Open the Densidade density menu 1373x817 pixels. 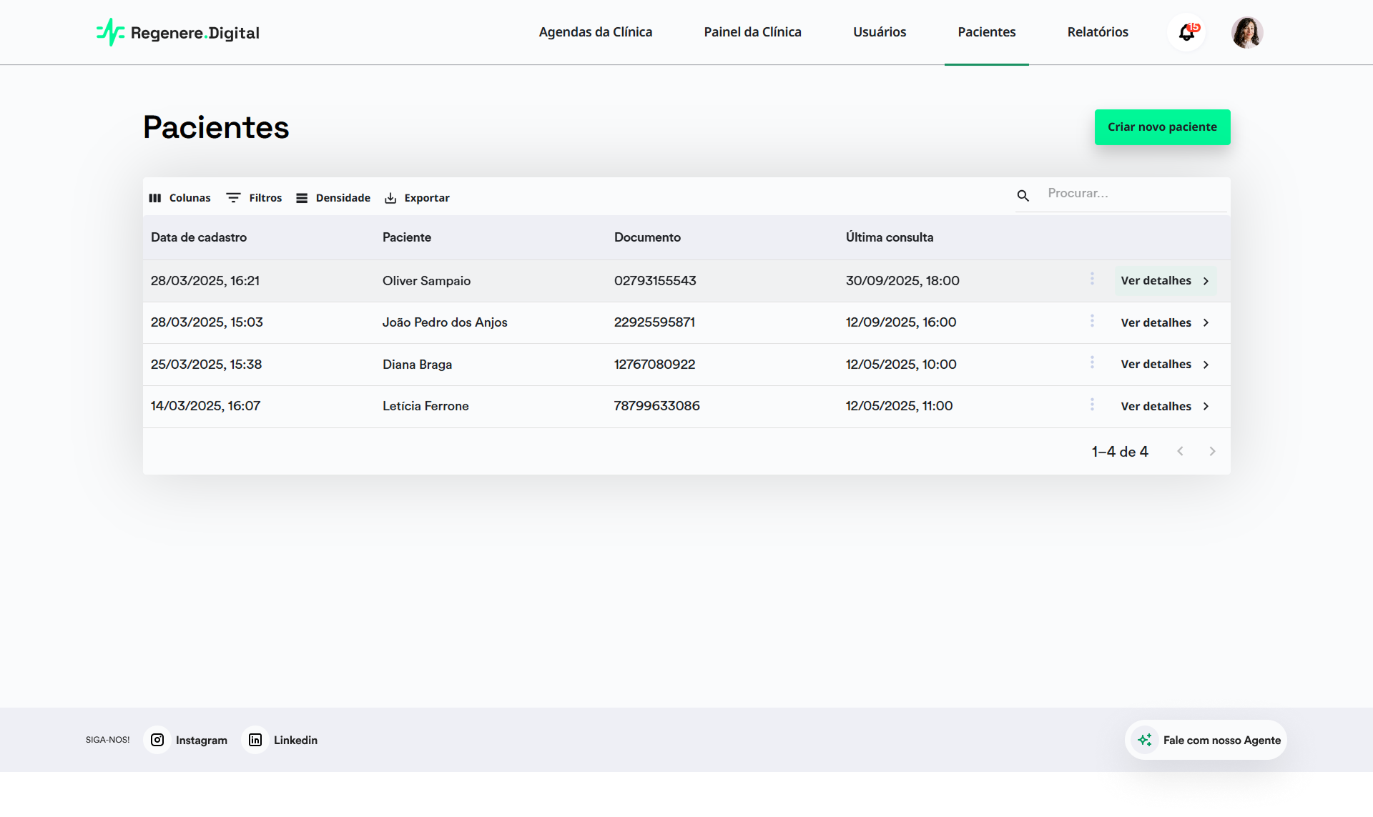tap(333, 198)
